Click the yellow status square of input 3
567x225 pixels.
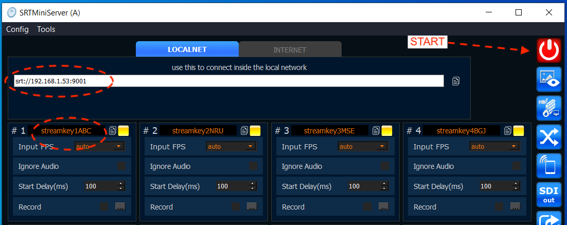[x=387, y=131]
